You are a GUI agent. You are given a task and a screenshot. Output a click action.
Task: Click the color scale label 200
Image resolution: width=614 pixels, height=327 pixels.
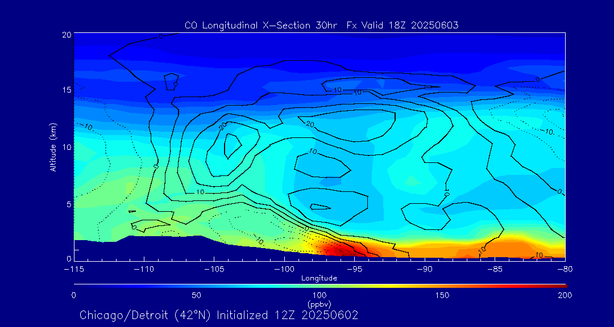click(x=566, y=295)
